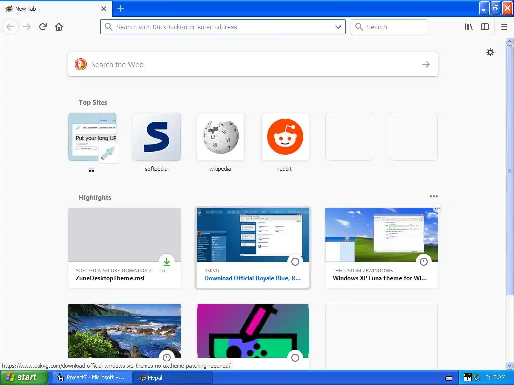Click the Royale Blue card thumbnail
Viewport: 514px width, 385px height.
tap(253, 235)
